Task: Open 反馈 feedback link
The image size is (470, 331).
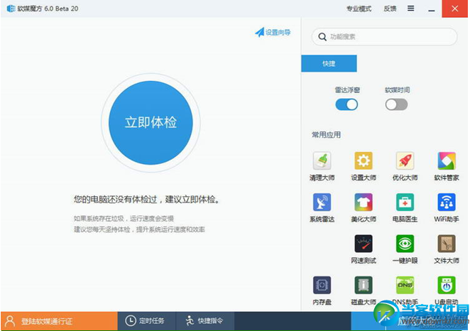Action: (x=390, y=9)
